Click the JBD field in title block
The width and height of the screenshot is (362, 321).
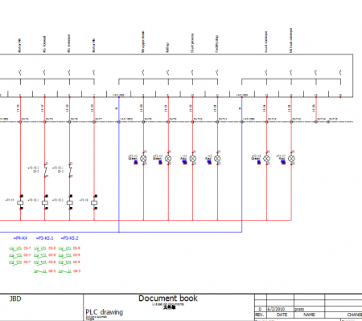tap(15, 299)
